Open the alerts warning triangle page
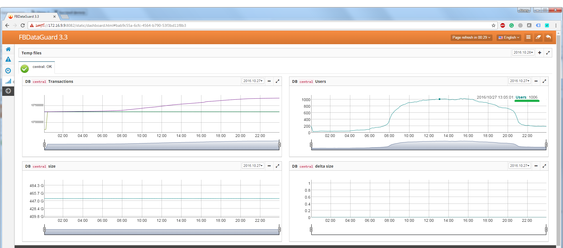 [x=8, y=59]
